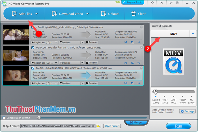198x132 pixels.
Task: Open the feedback chat bubble icon
Action: pyautogui.click(x=171, y=3)
